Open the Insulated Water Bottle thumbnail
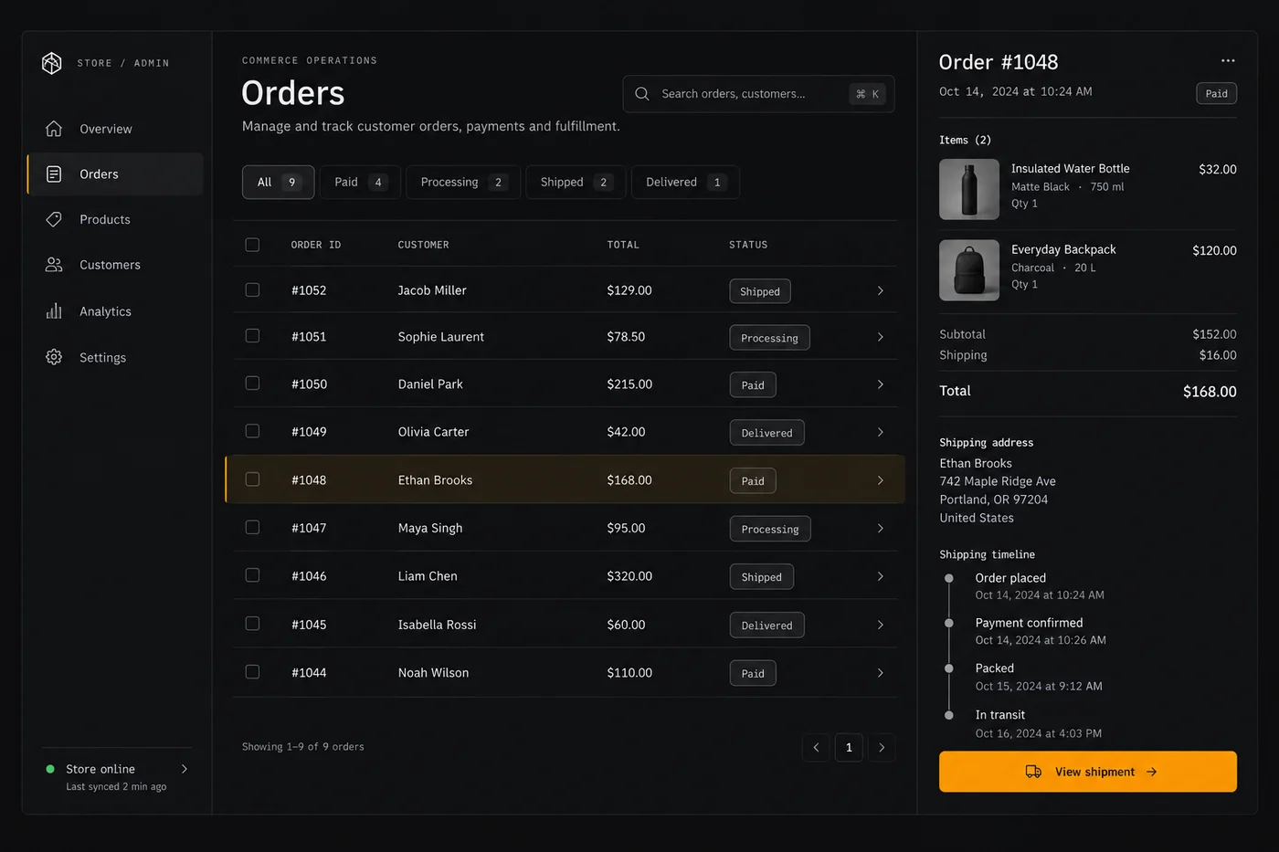The image size is (1279, 852). (969, 189)
